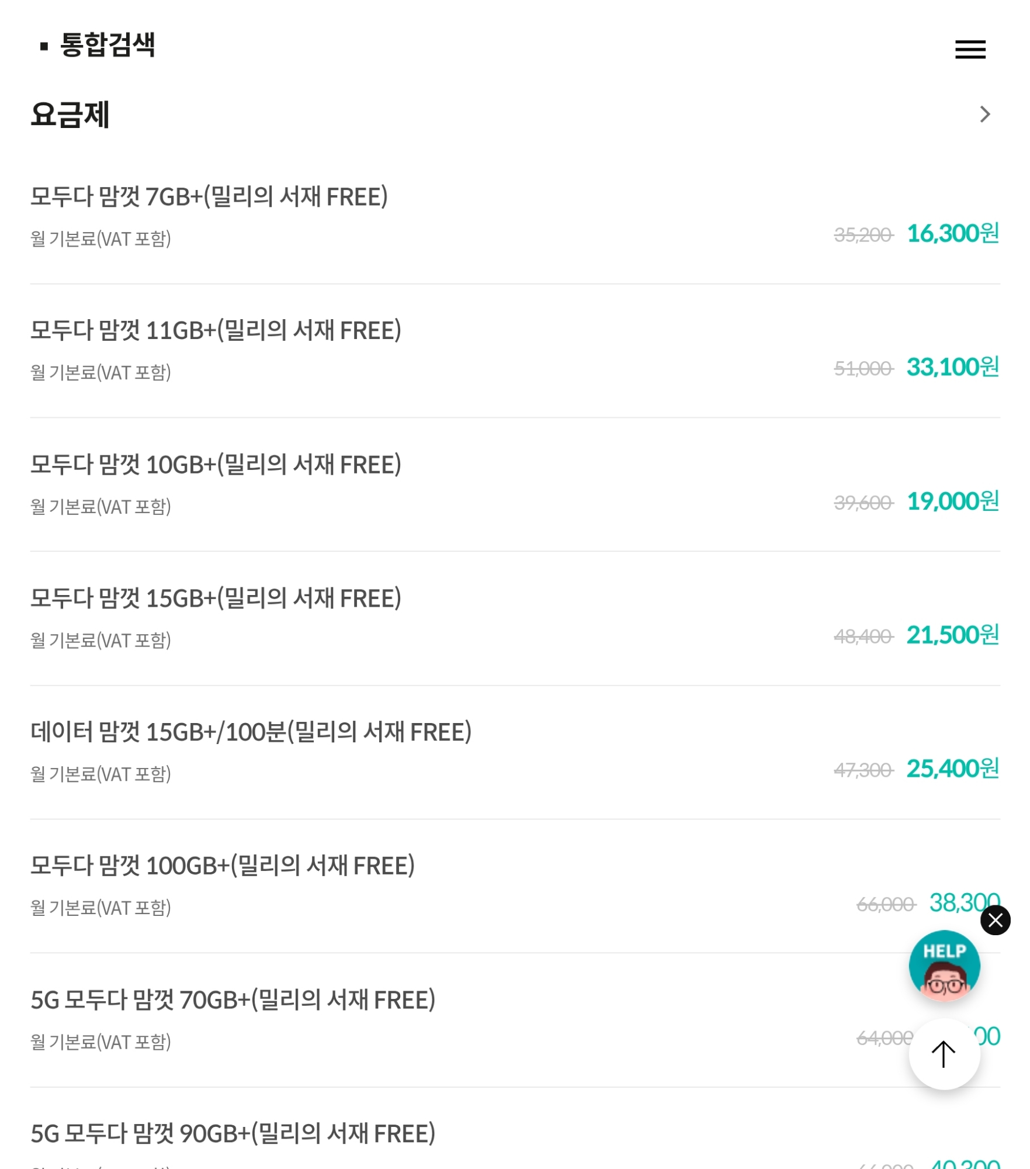
Task: Click the 요금제 section title
Action: (x=70, y=115)
